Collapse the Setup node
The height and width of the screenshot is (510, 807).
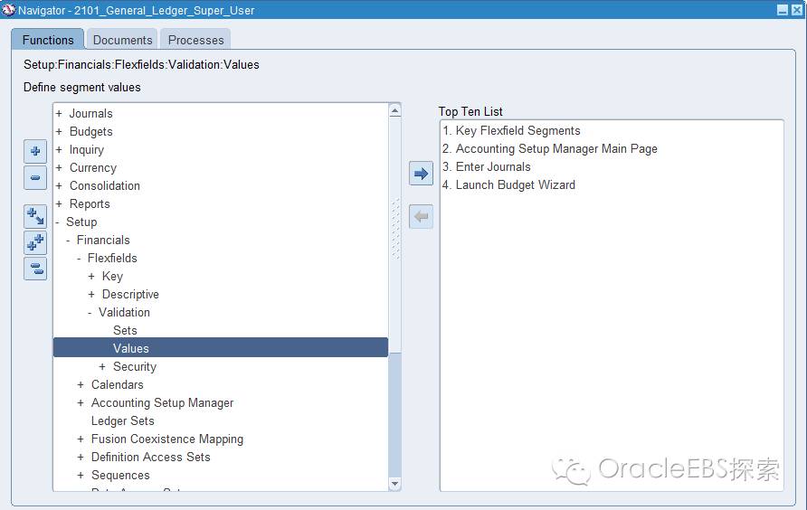pyautogui.click(x=58, y=222)
